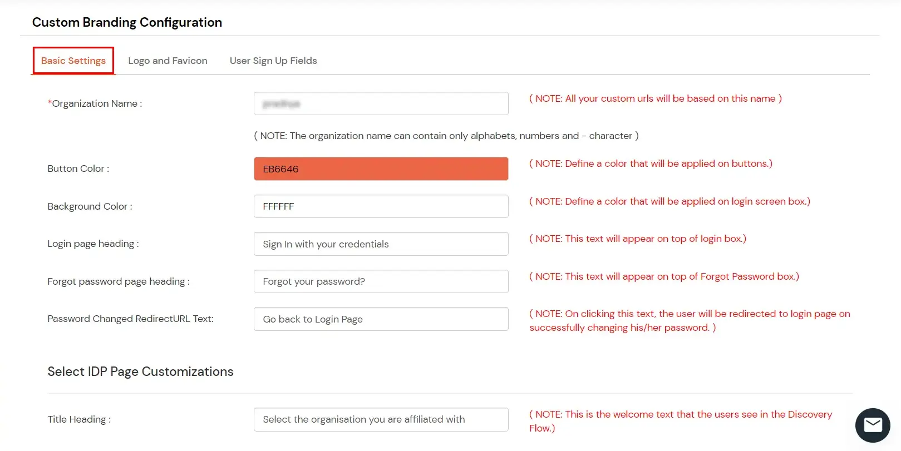Select the Basic Settings tab
The height and width of the screenshot is (451, 901).
[x=73, y=60]
